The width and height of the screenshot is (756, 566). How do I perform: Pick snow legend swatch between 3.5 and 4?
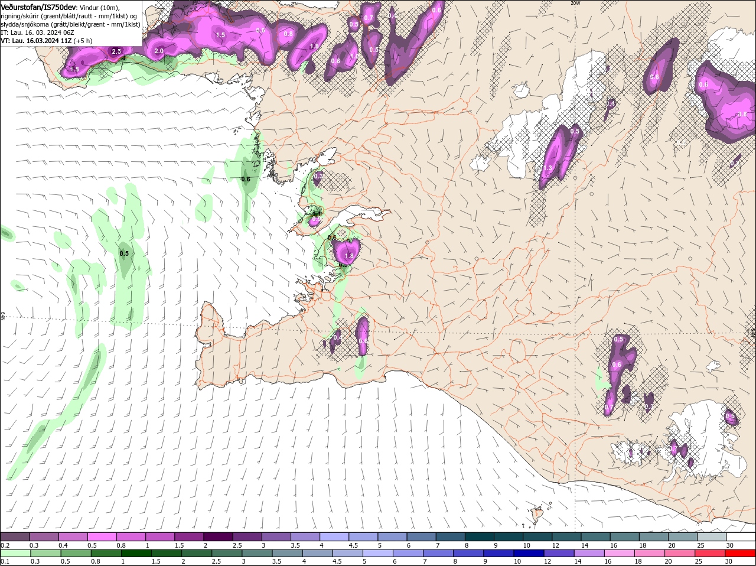point(306,536)
